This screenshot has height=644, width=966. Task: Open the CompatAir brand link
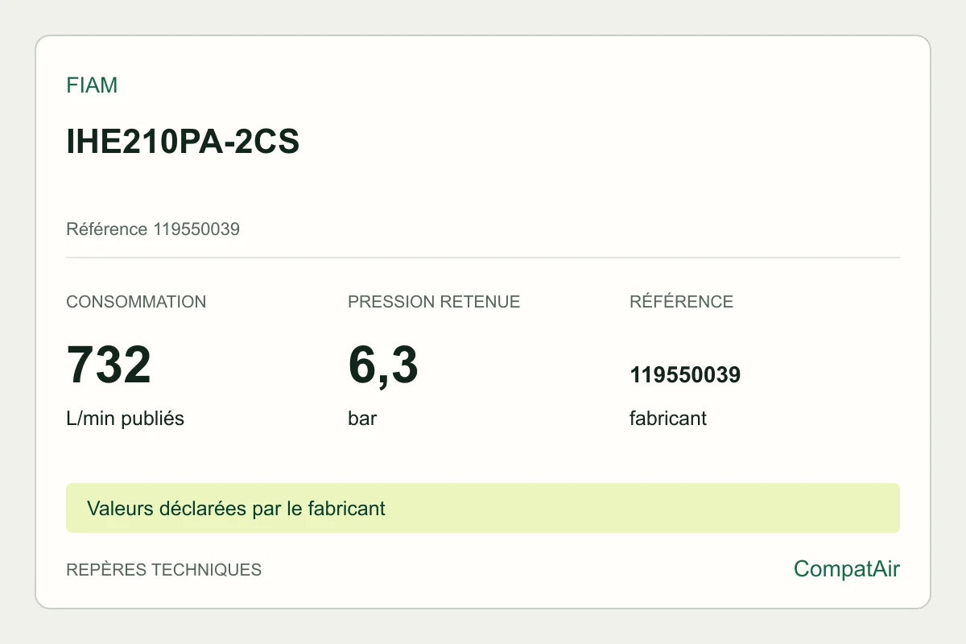pos(847,569)
